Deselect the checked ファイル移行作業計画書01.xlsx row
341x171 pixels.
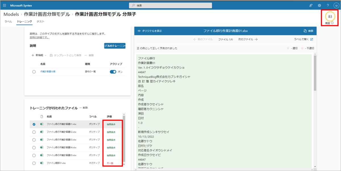click(x=34, y=124)
